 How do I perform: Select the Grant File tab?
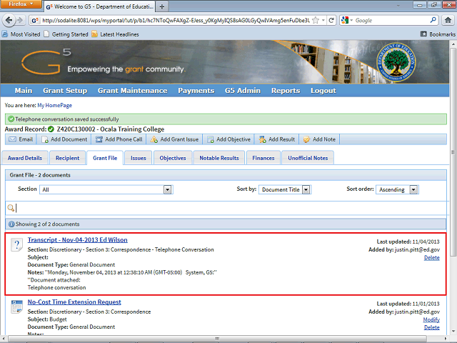click(105, 158)
